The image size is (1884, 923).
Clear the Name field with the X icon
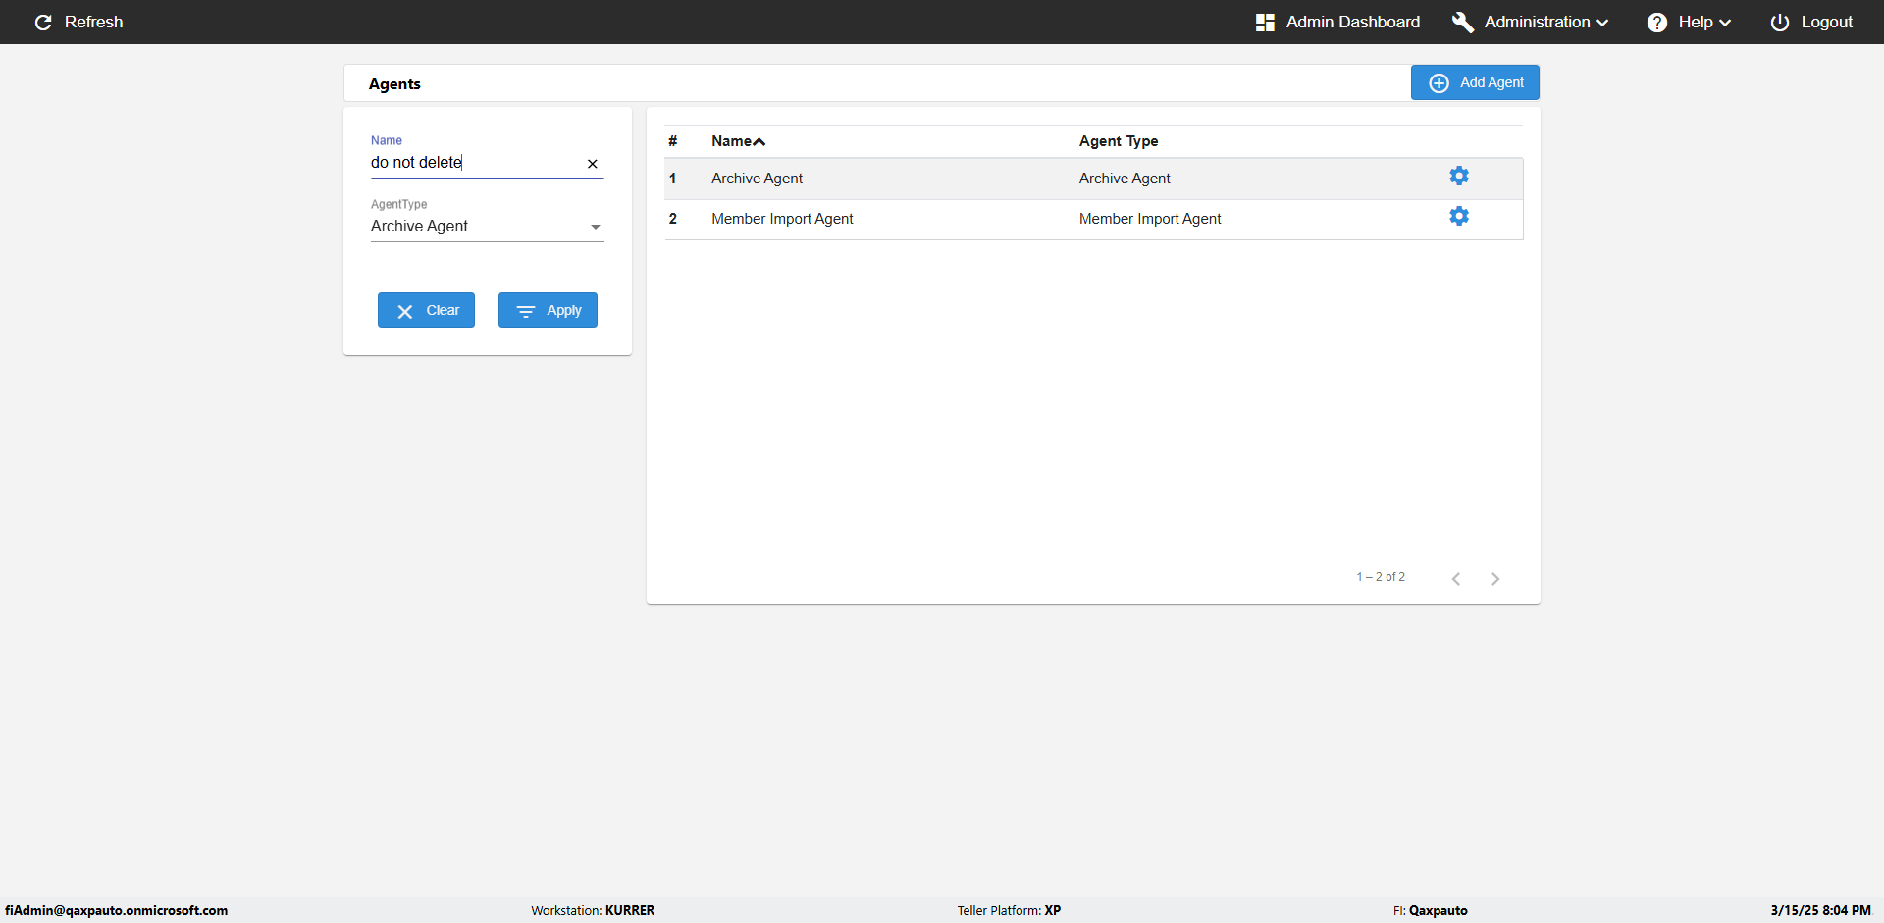tap(593, 164)
